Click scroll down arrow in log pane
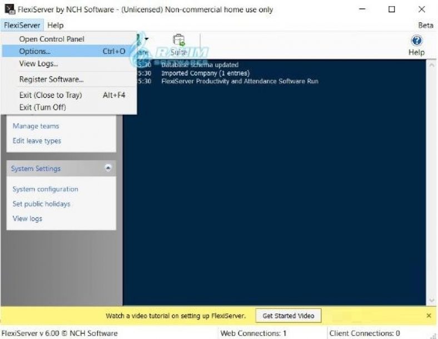This screenshot has width=438, height=339. (431, 300)
